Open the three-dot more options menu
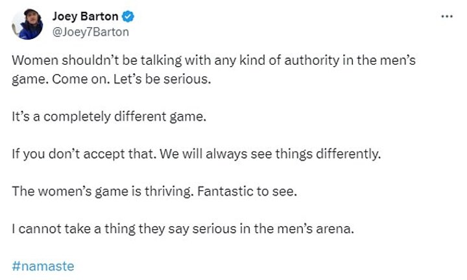The width and height of the screenshot is (467, 280). click(x=447, y=17)
